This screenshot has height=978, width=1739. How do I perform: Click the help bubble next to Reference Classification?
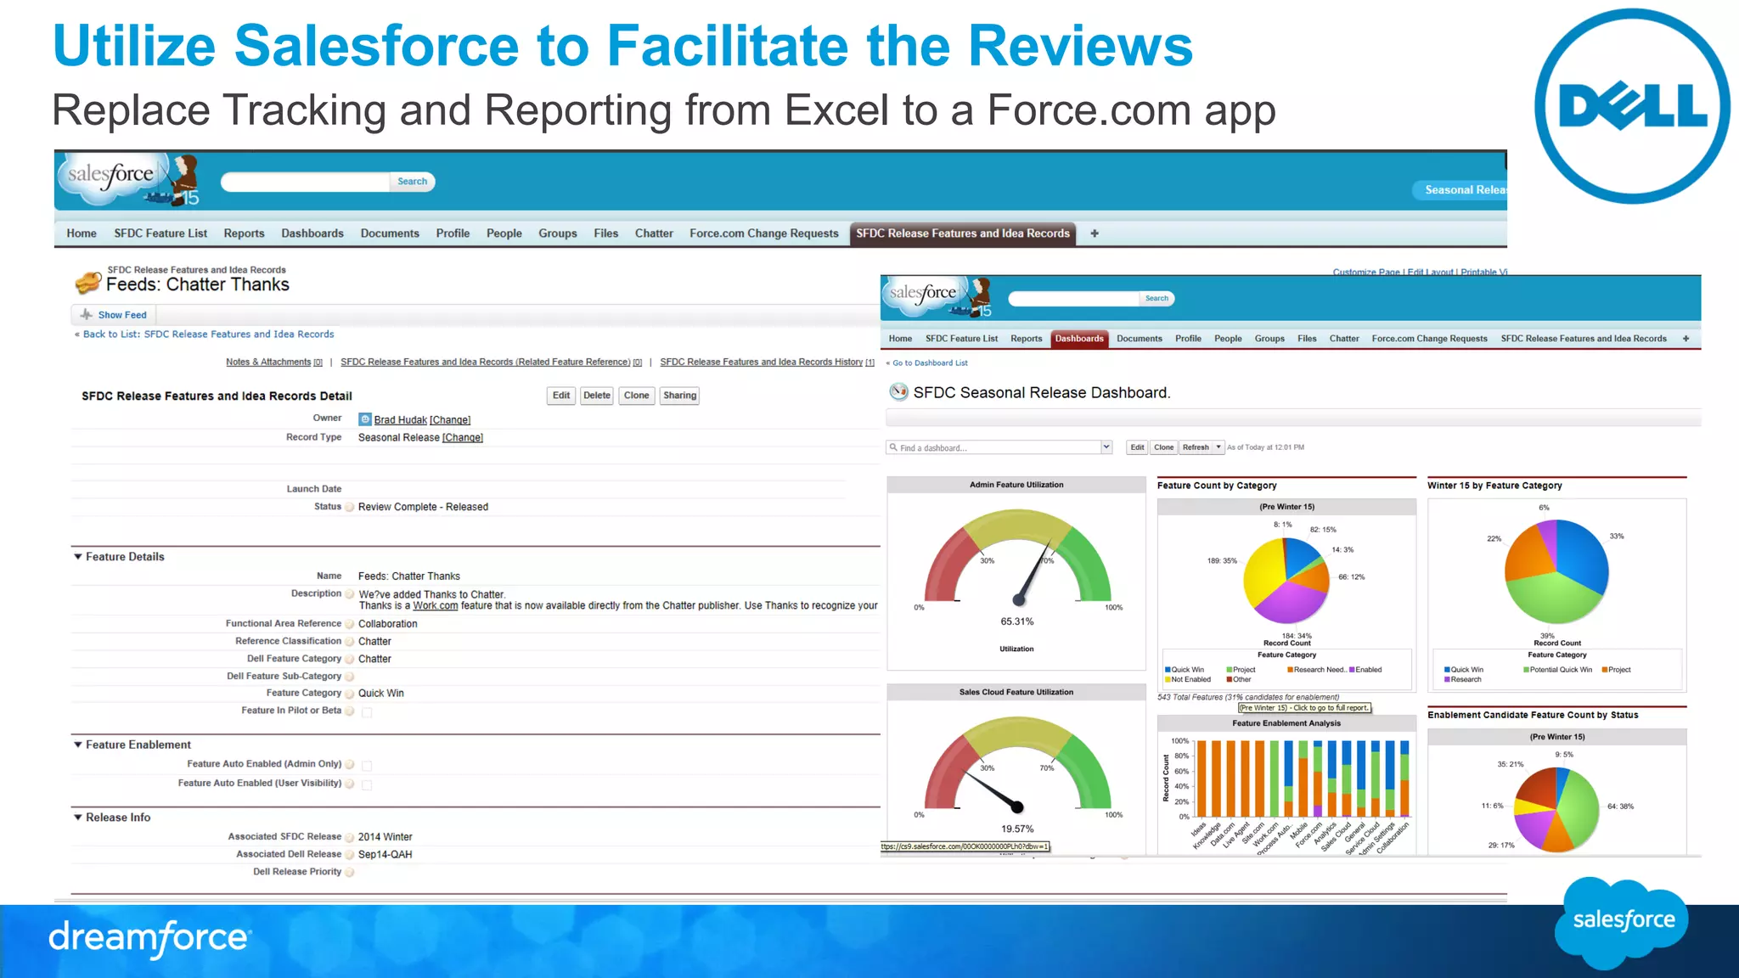pos(349,642)
